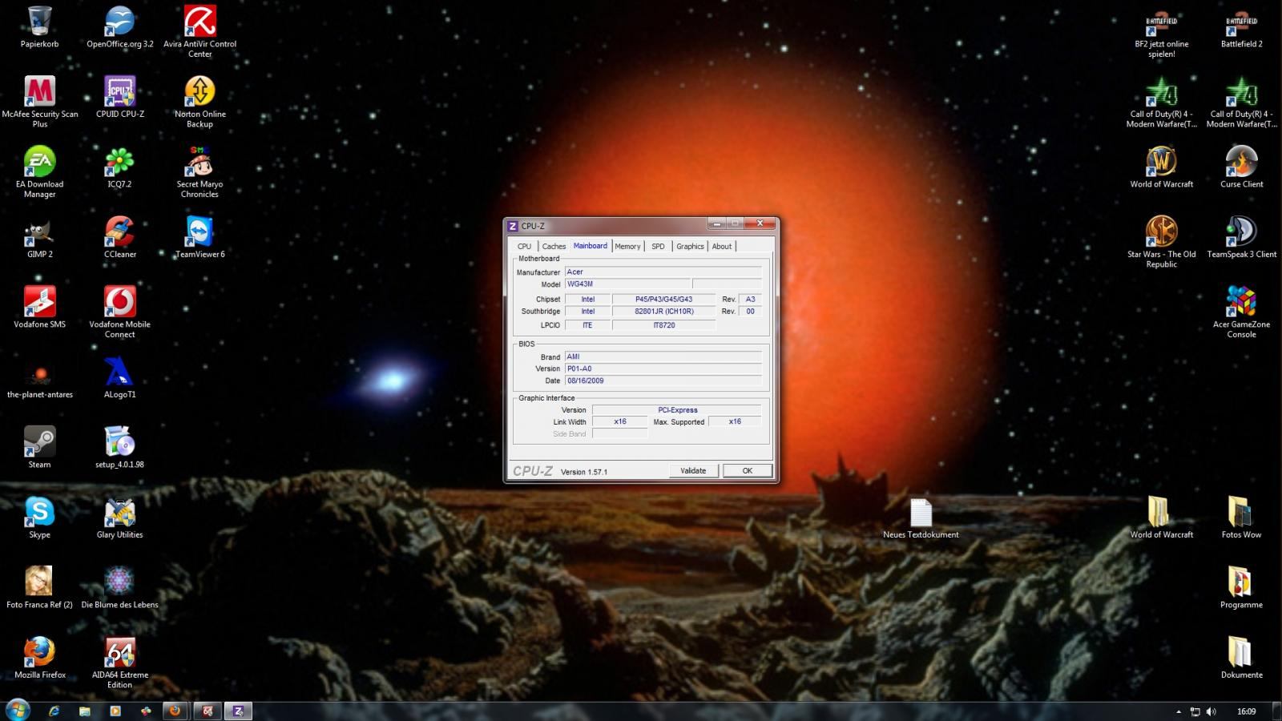Open Windows Media Player from taskbar
This screenshot has width=1282, height=721.
pos(115,711)
